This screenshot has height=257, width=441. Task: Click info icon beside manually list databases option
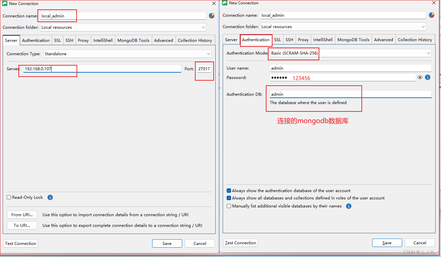tap(348, 206)
